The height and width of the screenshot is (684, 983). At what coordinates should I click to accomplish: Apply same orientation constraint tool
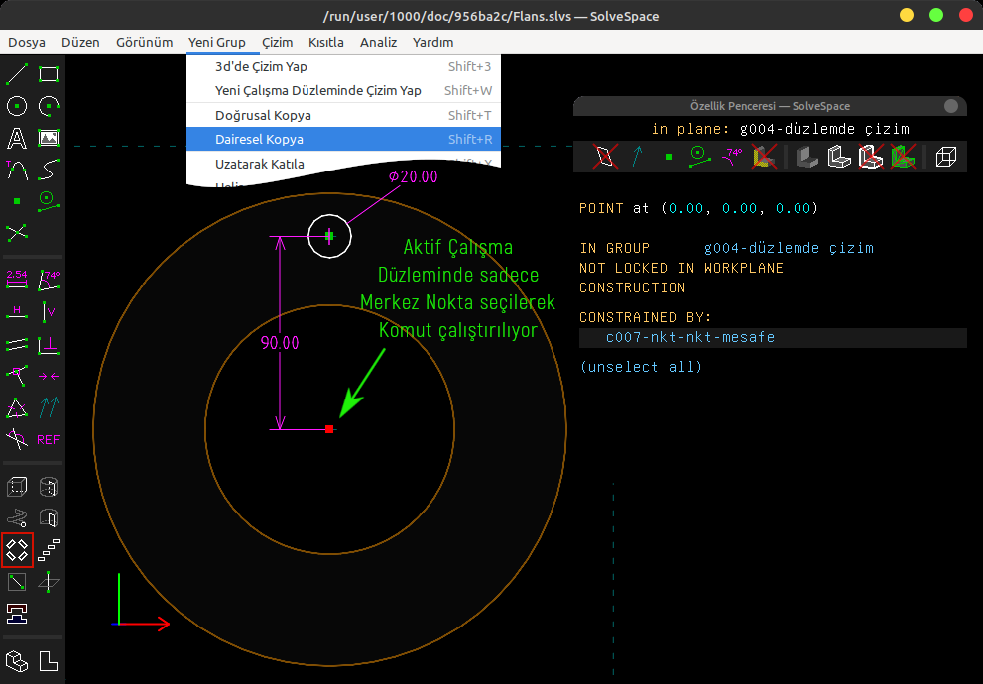(x=49, y=407)
